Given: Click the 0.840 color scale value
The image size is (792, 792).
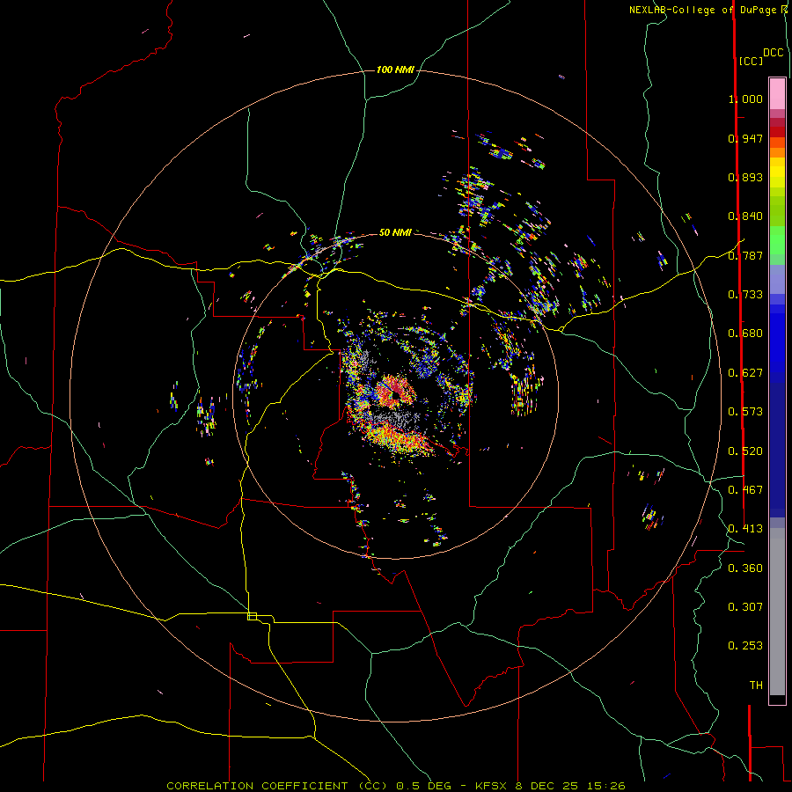Looking at the screenshot, I should [745, 216].
